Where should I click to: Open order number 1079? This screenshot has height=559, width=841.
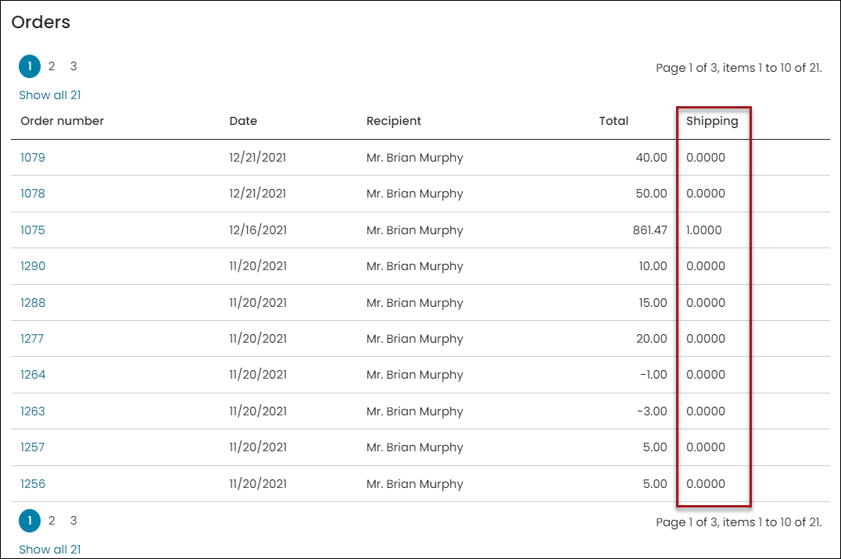coord(33,158)
